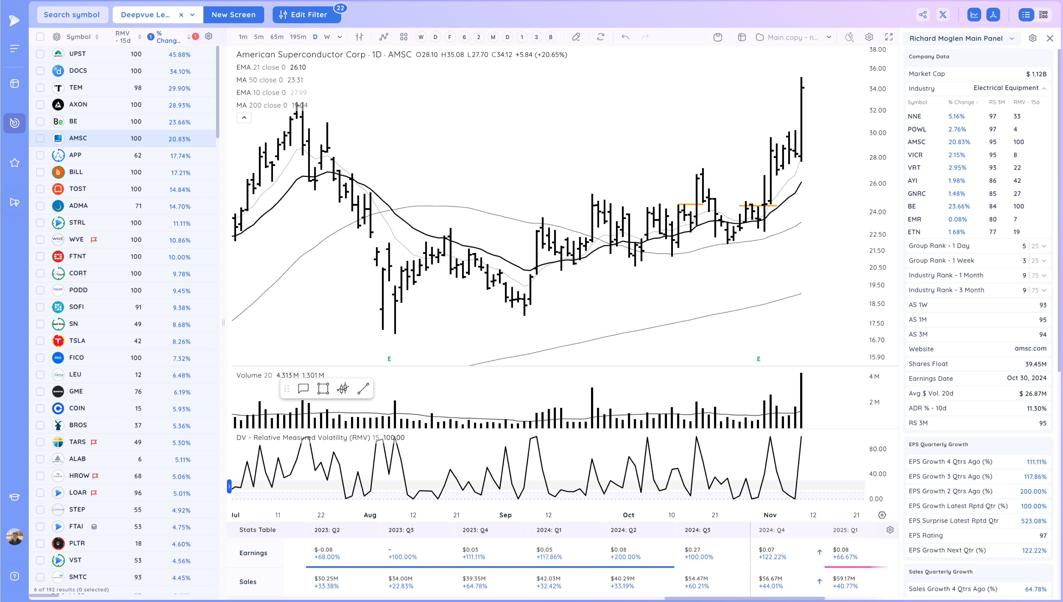The image size is (1063, 602).
Task: Click the share icon in top bar
Action: (923, 15)
